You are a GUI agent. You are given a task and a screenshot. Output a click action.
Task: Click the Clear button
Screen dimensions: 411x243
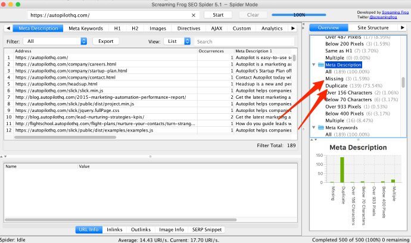point(253,15)
